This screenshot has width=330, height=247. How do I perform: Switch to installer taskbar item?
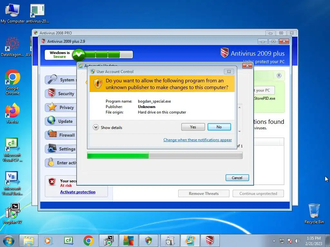[109, 241]
